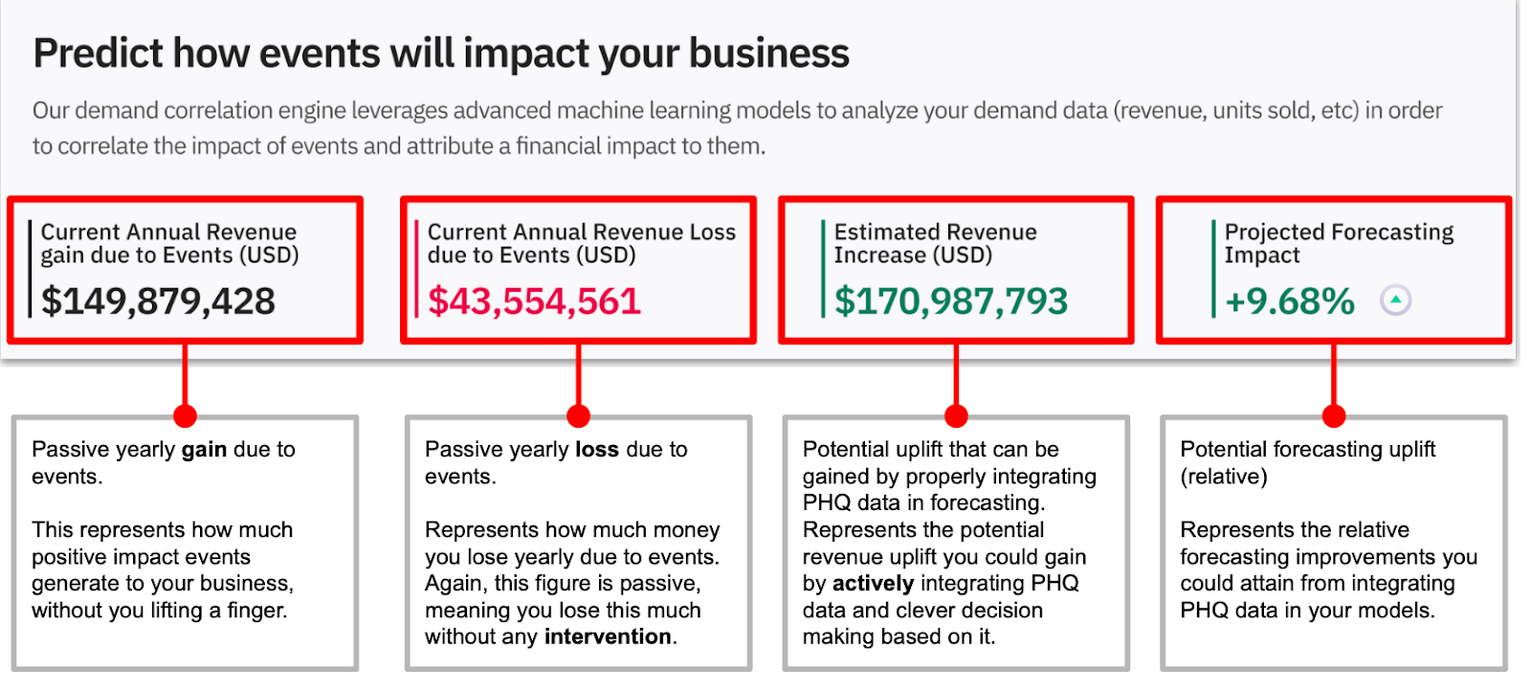This screenshot has width=1531, height=691.
Task: Select the Passive yearly loss explanation box
Action: (x=578, y=543)
